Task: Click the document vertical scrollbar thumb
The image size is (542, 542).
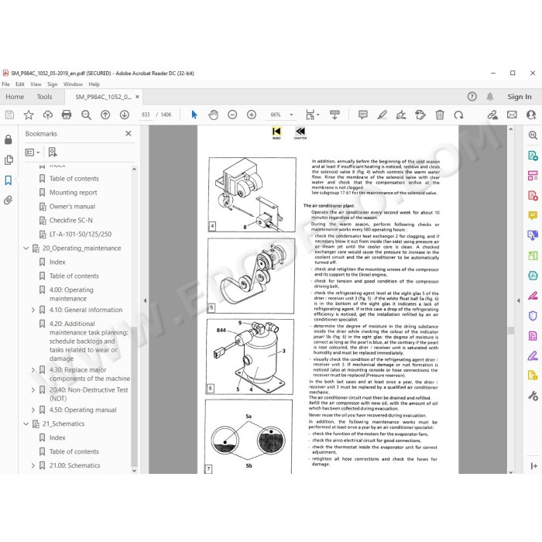Action: tap(511, 331)
